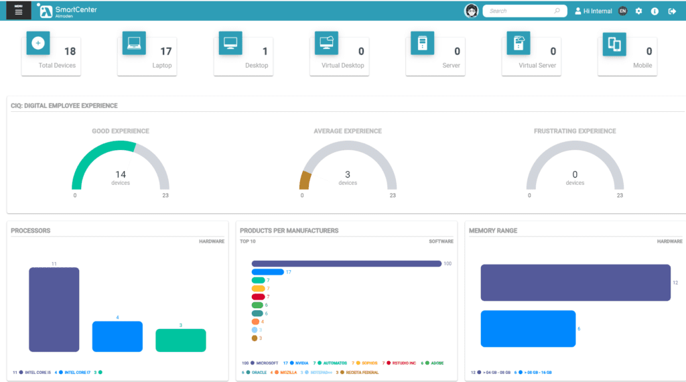Focus the Search input field
The width and height of the screenshot is (686, 382).
525,11
